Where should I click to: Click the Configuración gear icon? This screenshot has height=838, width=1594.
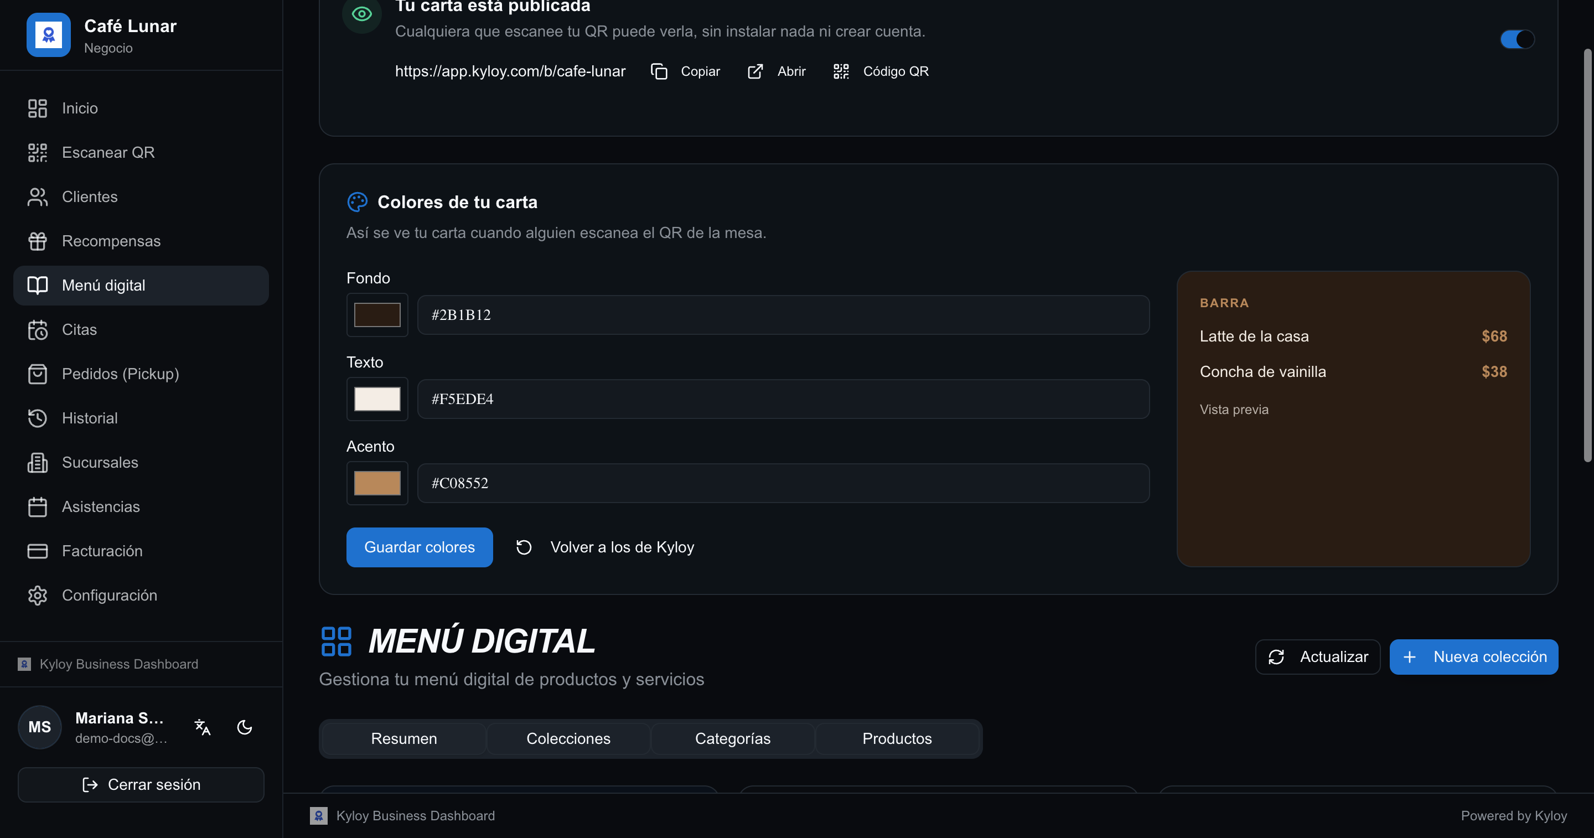(37, 596)
